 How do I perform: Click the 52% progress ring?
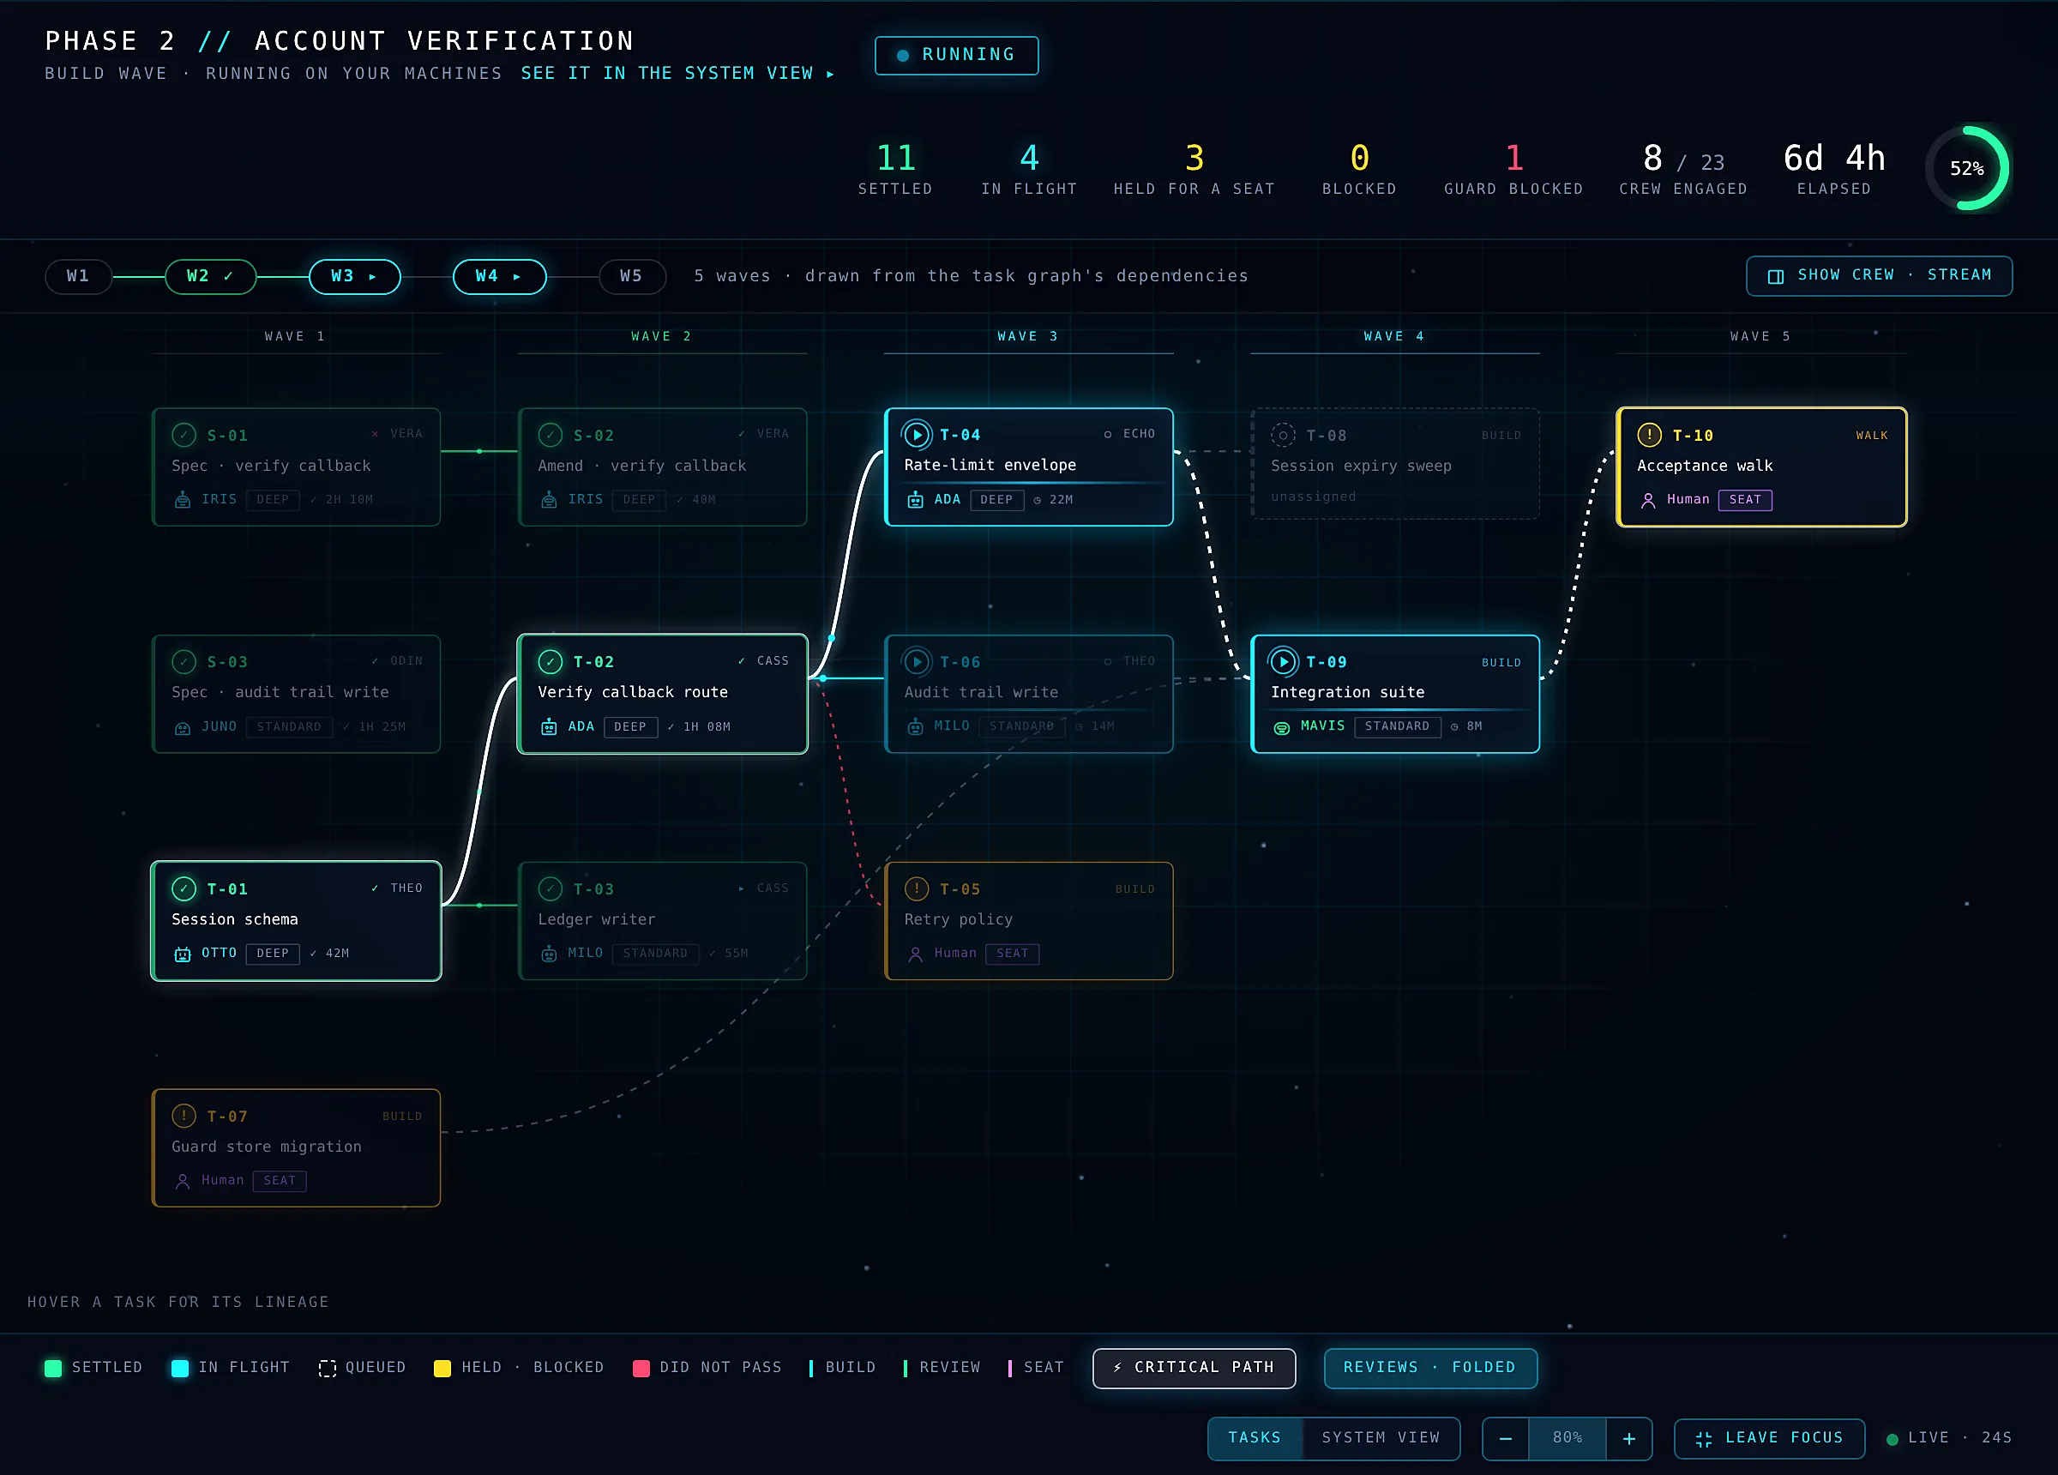pos(1966,169)
